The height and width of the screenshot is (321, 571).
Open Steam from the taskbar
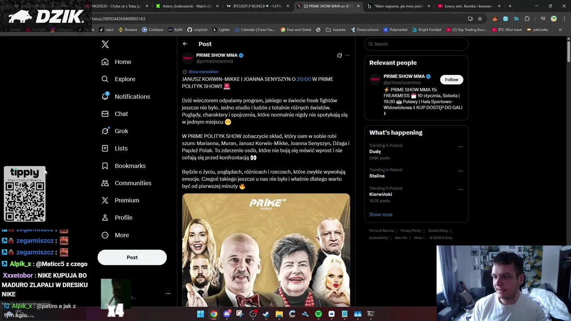point(266,314)
